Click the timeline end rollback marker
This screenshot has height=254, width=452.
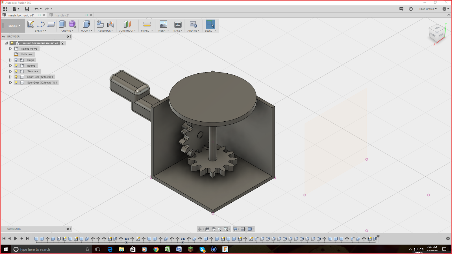coord(378,239)
